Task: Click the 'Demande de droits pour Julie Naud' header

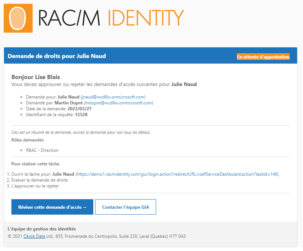Action: [x=57, y=56]
